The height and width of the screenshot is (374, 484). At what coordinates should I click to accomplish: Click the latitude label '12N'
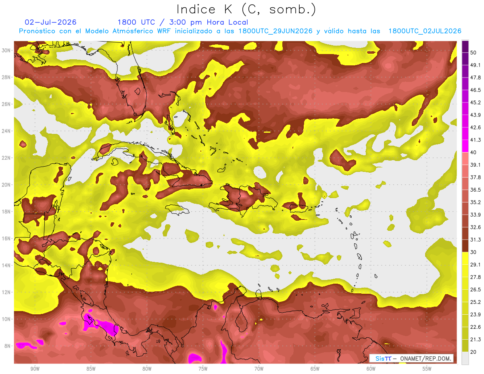6,292
